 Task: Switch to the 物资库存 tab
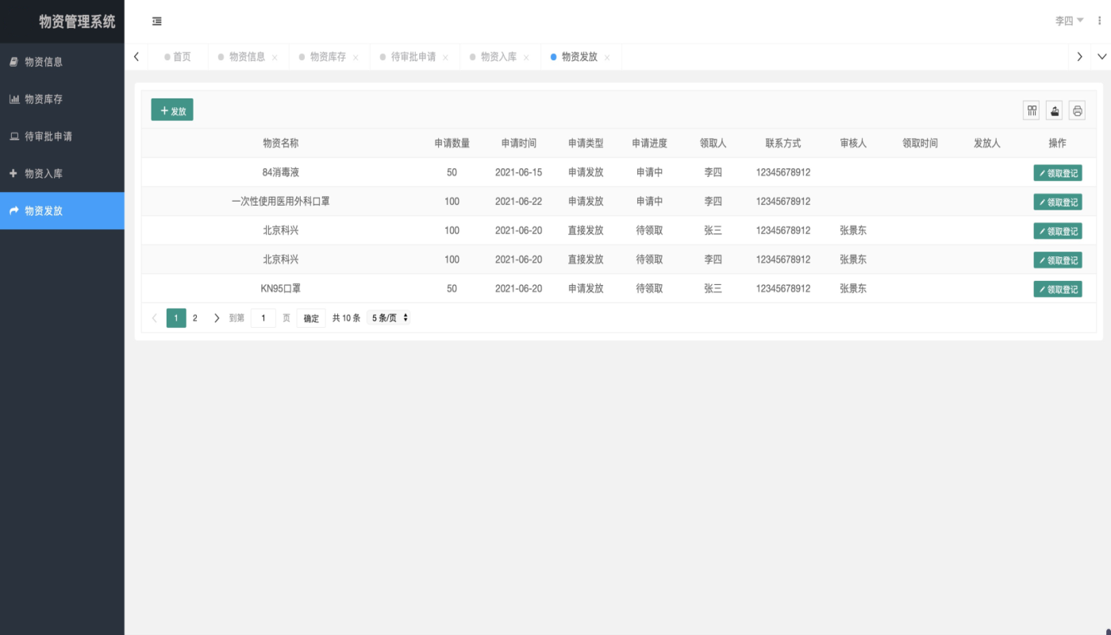click(x=328, y=57)
